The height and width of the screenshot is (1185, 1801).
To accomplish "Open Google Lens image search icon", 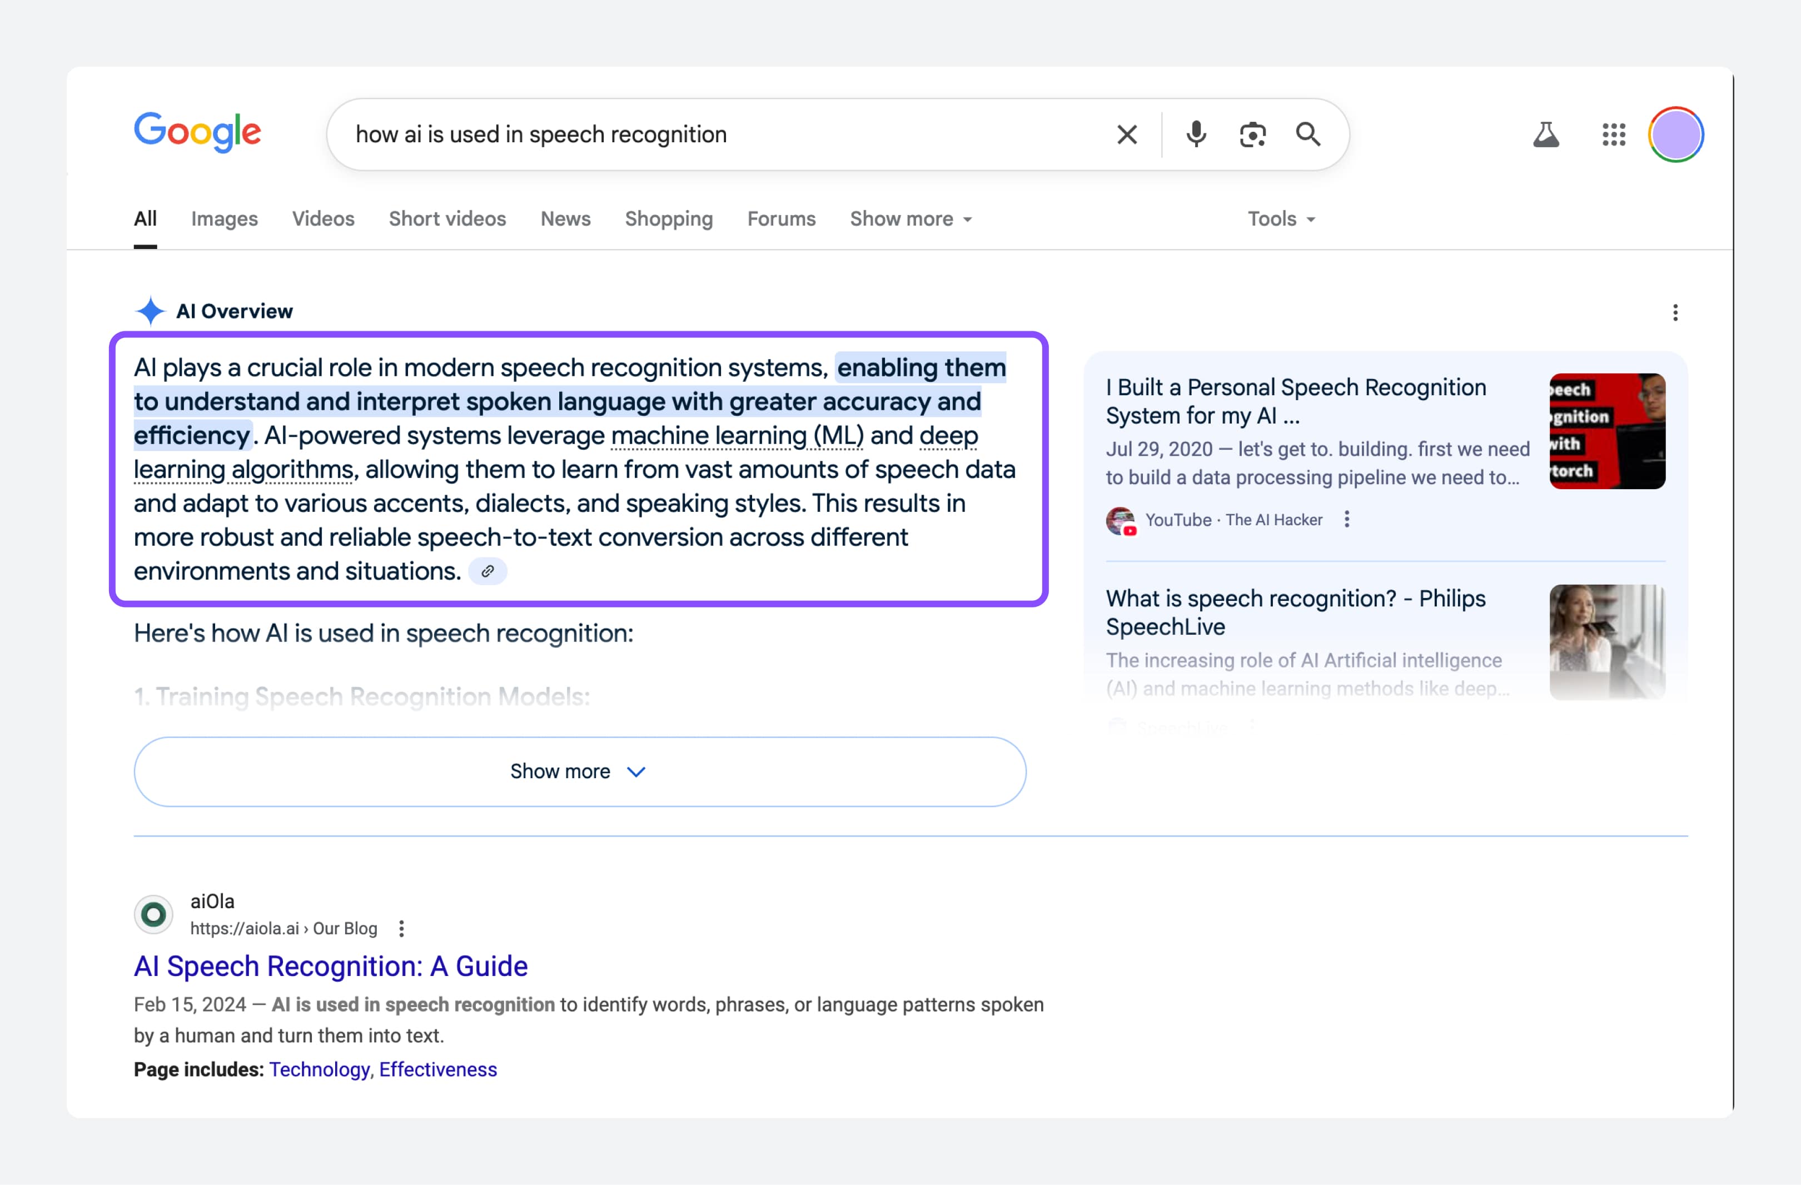I will pyautogui.click(x=1252, y=135).
